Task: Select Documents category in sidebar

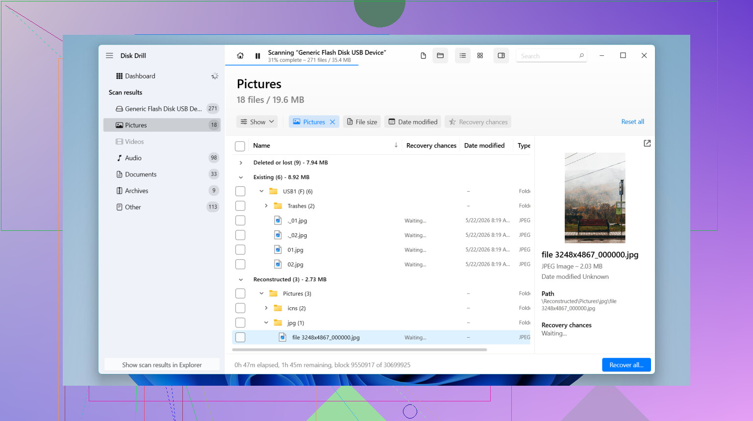Action: pyautogui.click(x=162, y=174)
